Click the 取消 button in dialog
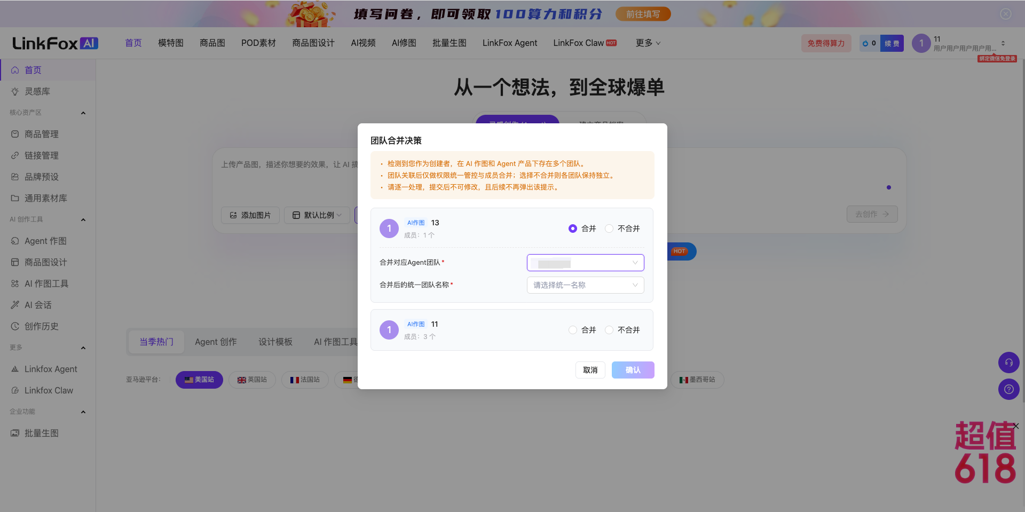Image resolution: width=1025 pixels, height=512 pixels. point(590,370)
